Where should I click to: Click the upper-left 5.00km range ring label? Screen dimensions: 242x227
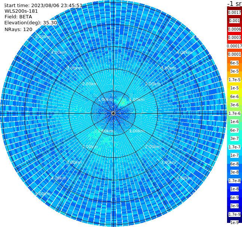tap(43, 37)
